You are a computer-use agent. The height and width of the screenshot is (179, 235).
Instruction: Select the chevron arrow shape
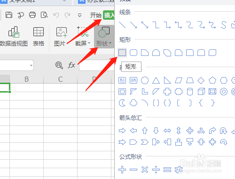pyautogui.click(x=145, y=142)
